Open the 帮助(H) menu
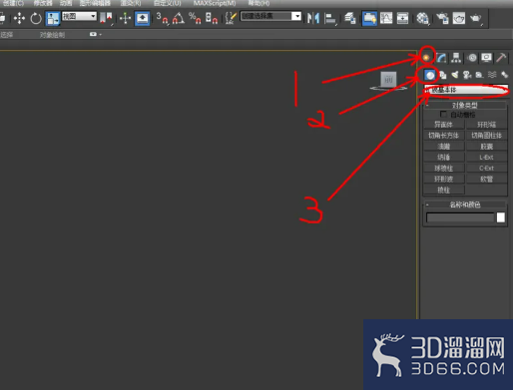513x390 pixels. tap(258, 3)
